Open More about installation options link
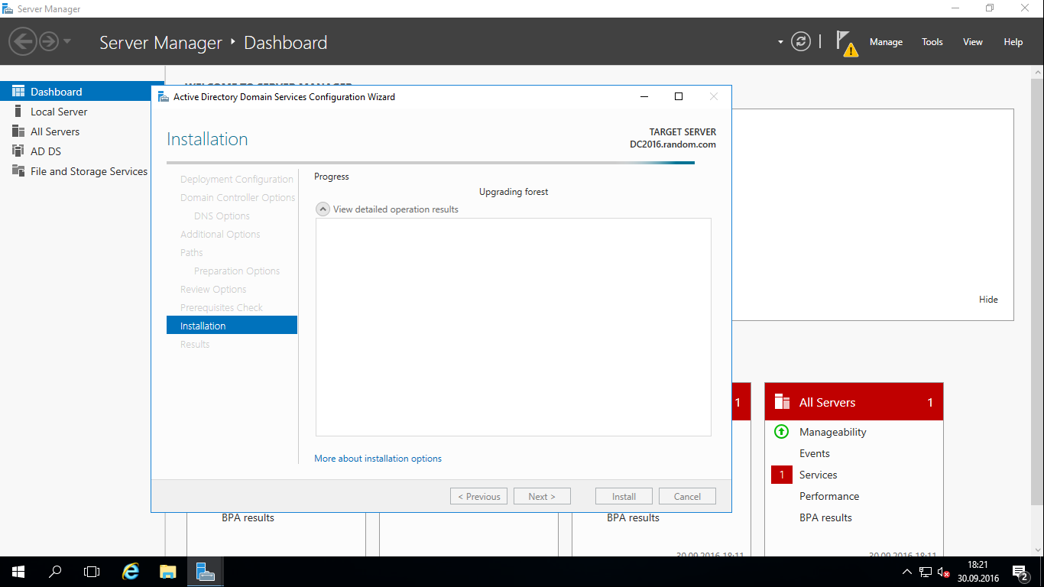 (378, 459)
